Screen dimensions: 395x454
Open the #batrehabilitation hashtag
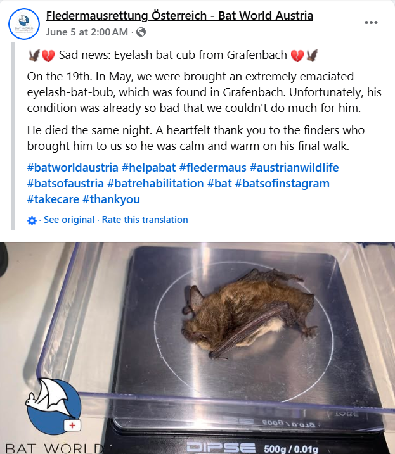click(155, 184)
